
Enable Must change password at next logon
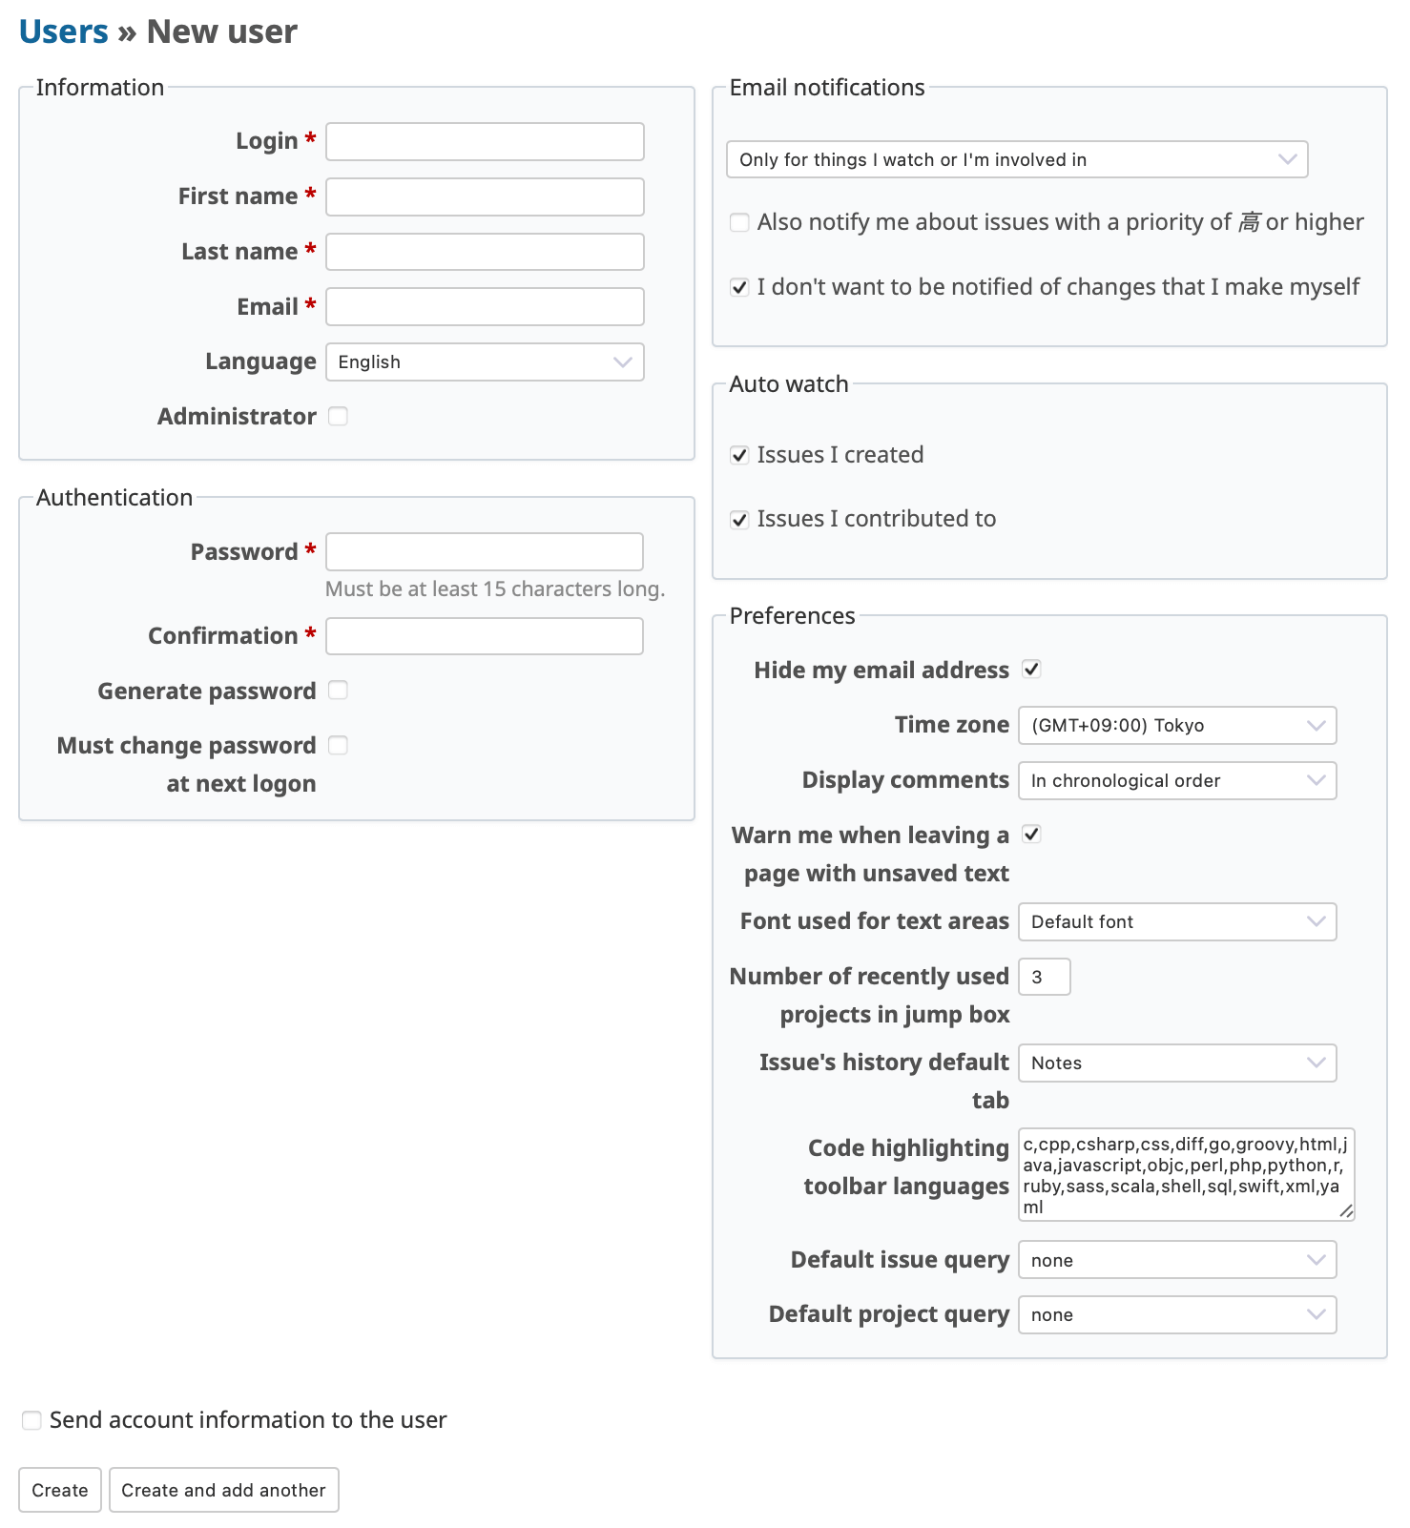coord(339,746)
